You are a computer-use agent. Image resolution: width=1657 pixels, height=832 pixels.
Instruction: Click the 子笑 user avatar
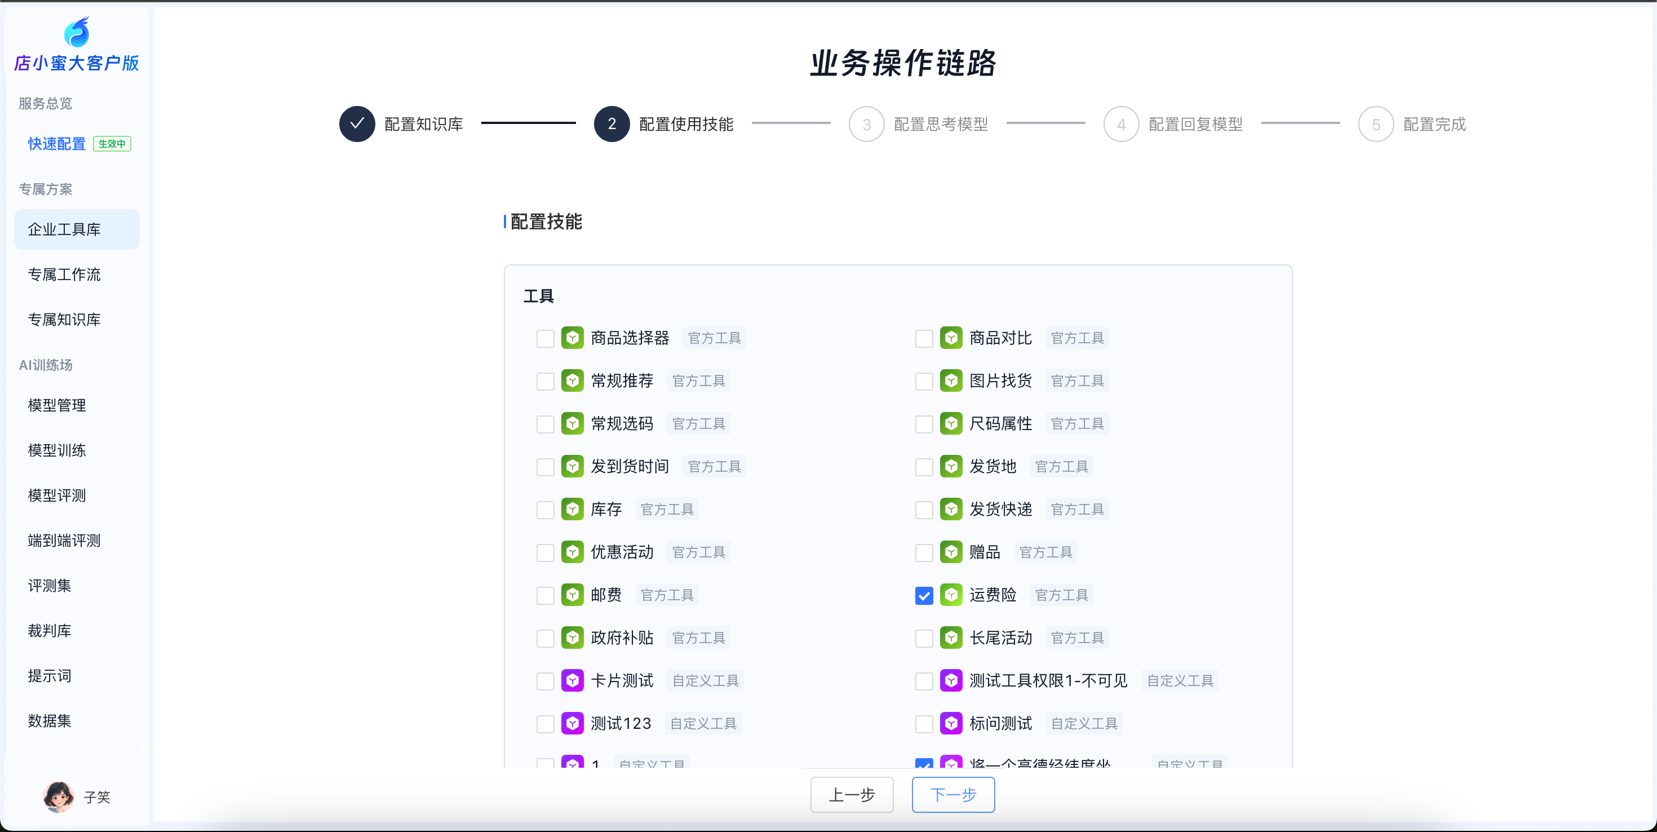pos(59,796)
